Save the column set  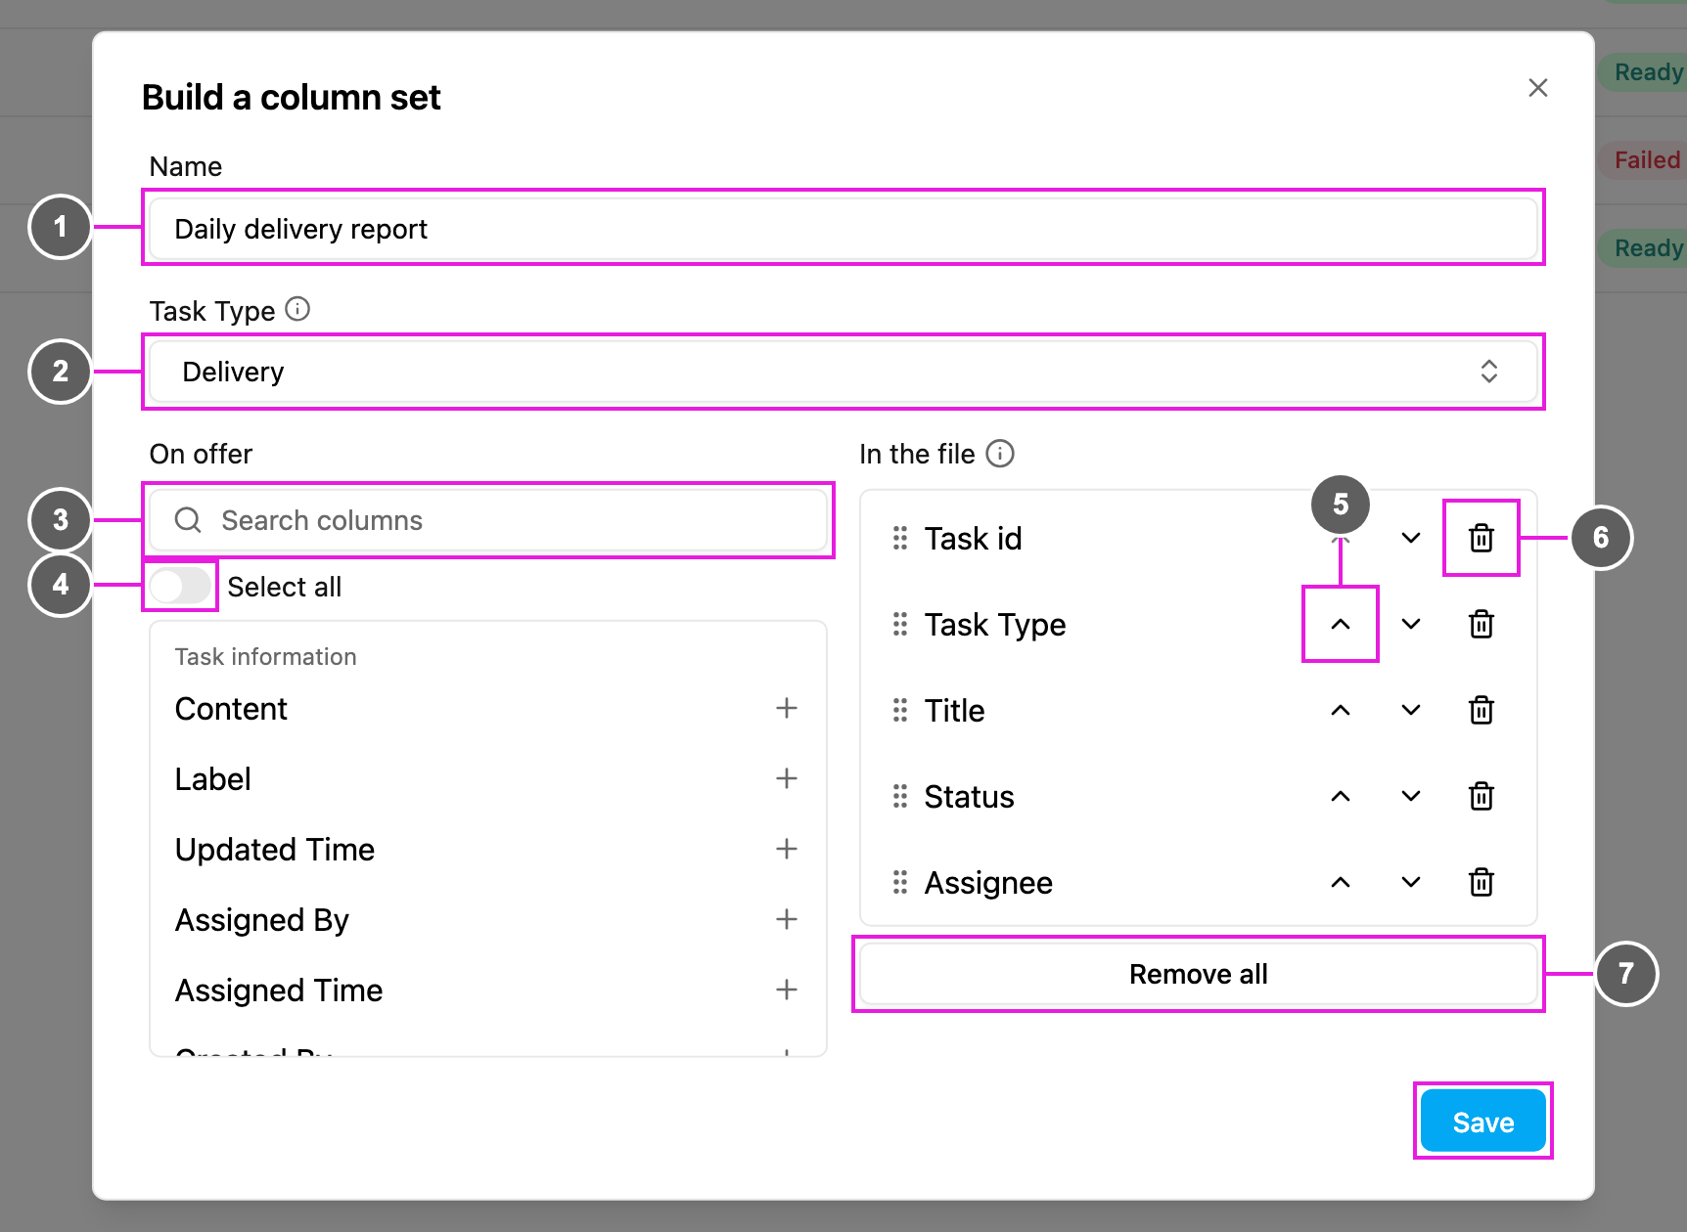[1483, 1121]
